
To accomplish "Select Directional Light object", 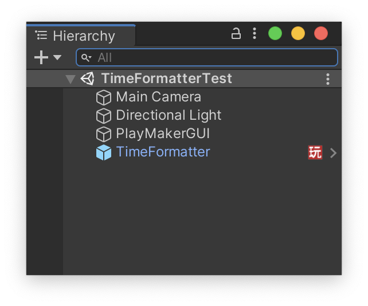I will pos(169,115).
